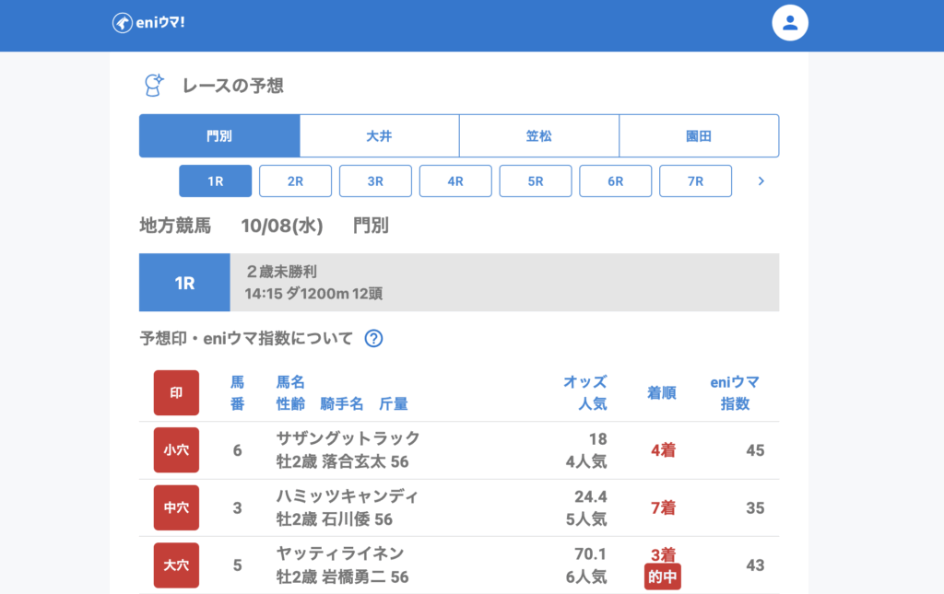This screenshot has width=944, height=594.
Task: Switch to the 園田 racecourse tab
Action: point(699,136)
